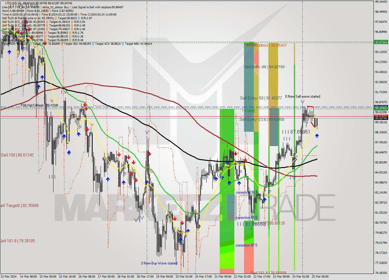The image size is (389, 280).
Task: Click the green 90.35451 price tag on axis
Action: pyautogui.click(x=381, y=108)
